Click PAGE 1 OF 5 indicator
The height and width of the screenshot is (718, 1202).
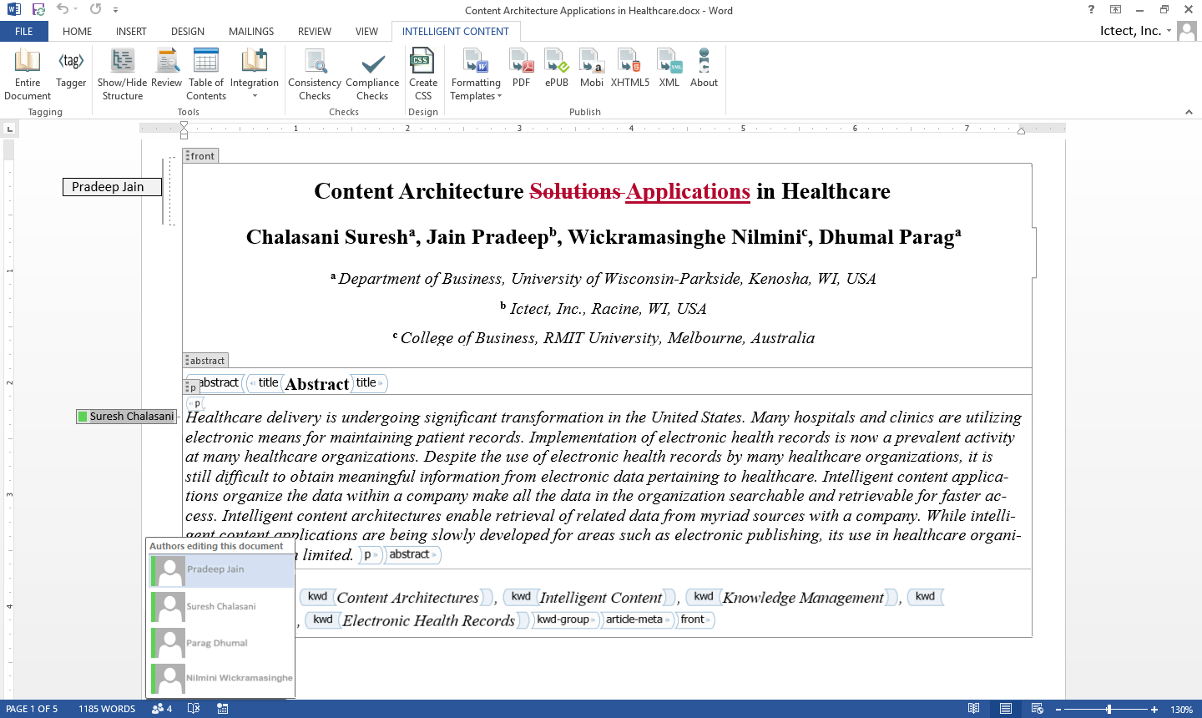click(x=32, y=709)
